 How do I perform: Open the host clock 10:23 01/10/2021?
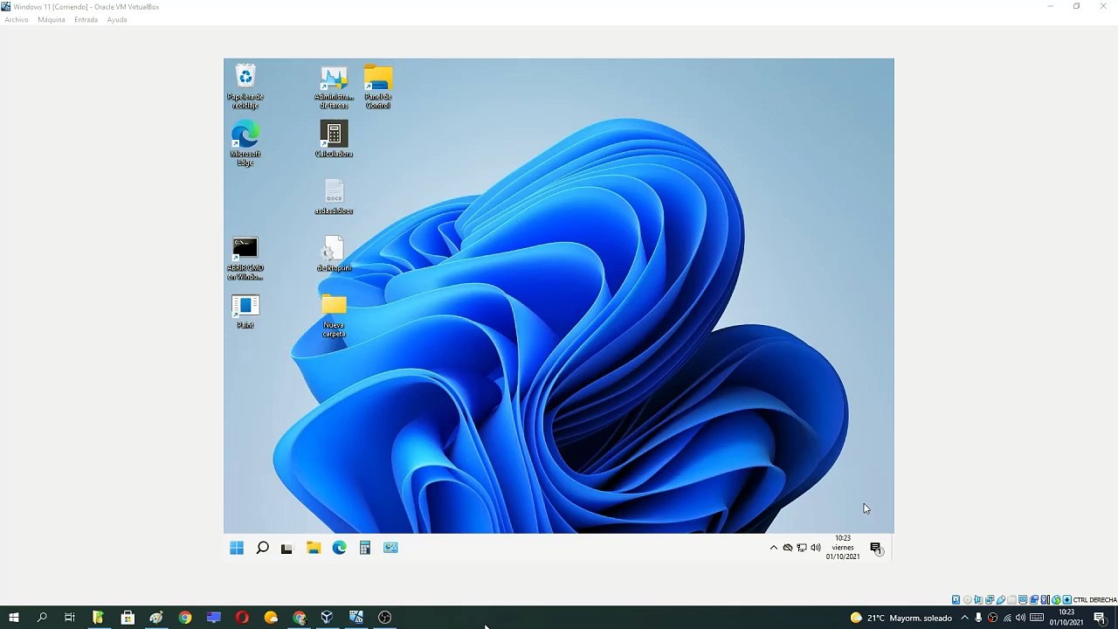click(1066, 618)
